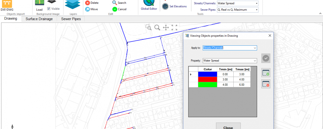Add a new row to color table
The image size is (323, 129).
coord(266,73)
